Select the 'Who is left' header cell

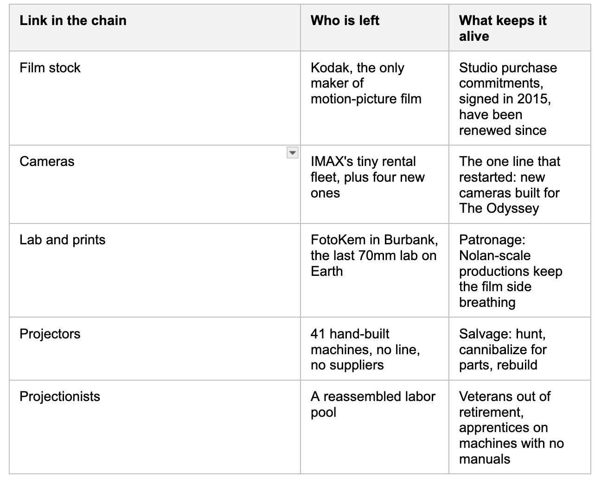point(375,28)
